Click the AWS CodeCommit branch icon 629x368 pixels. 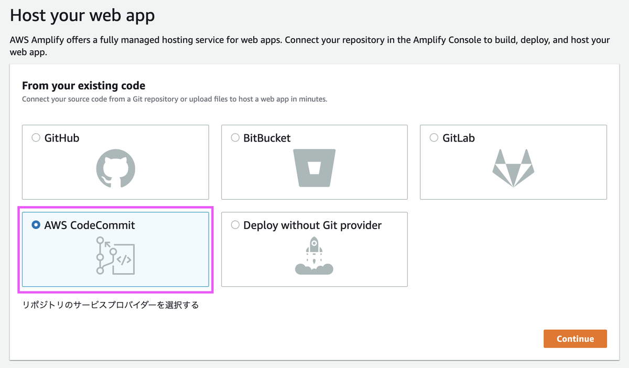[116, 255]
